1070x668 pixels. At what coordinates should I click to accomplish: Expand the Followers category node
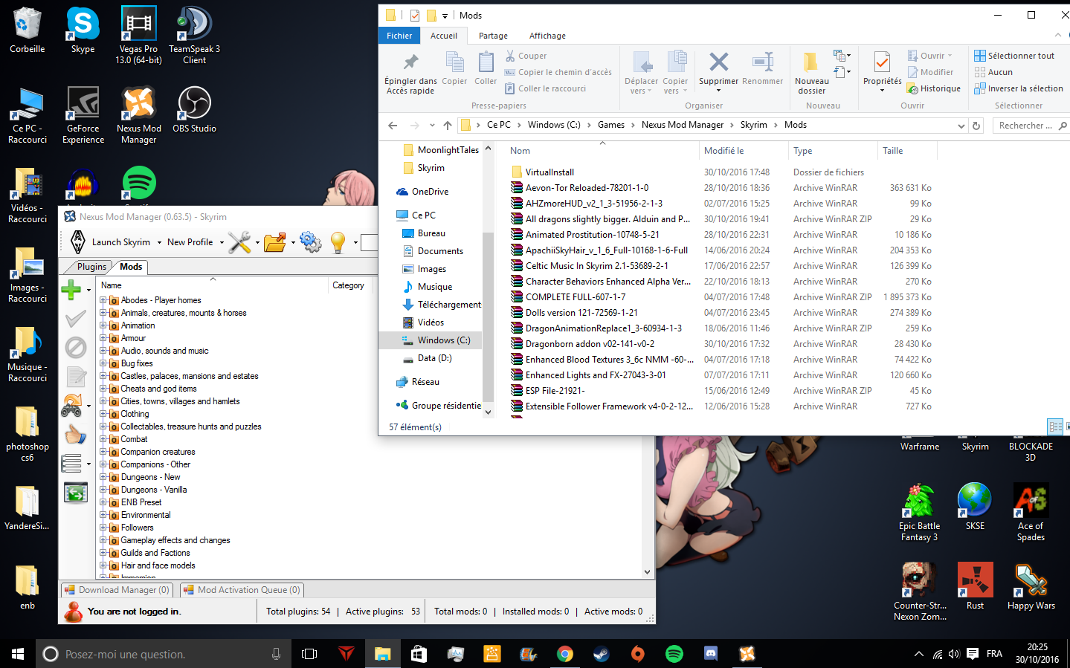click(103, 528)
